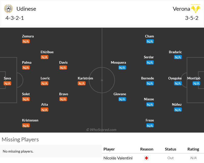
Task: Select the Nicolás Valentini player link
Action: pyautogui.click(x=118, y=158)
